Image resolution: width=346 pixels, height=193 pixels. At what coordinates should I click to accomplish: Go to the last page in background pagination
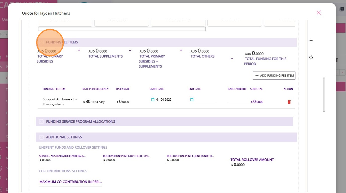click(342, 73)
